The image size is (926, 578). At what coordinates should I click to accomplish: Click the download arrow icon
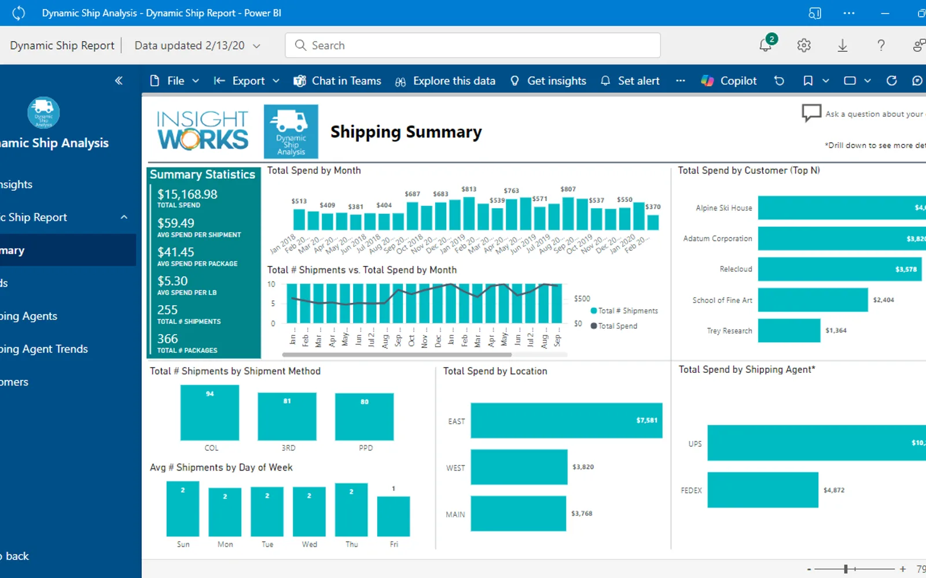843,45
